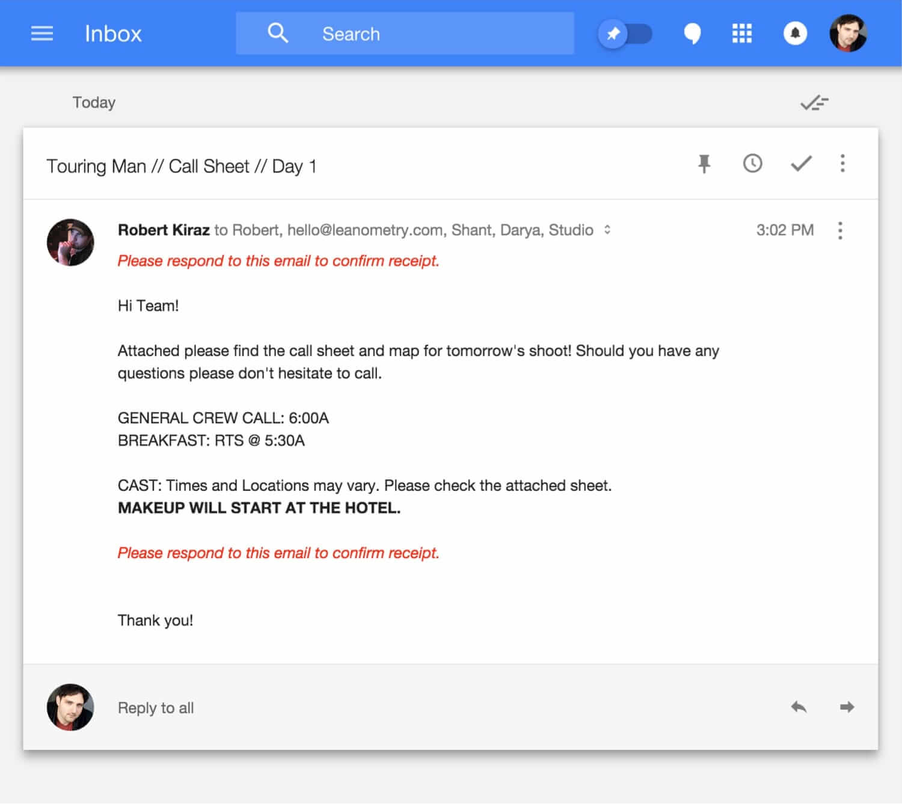Screen dimensions: 902x804
Task: Reply using the reply arrow
Action: (x=798, y=707)
